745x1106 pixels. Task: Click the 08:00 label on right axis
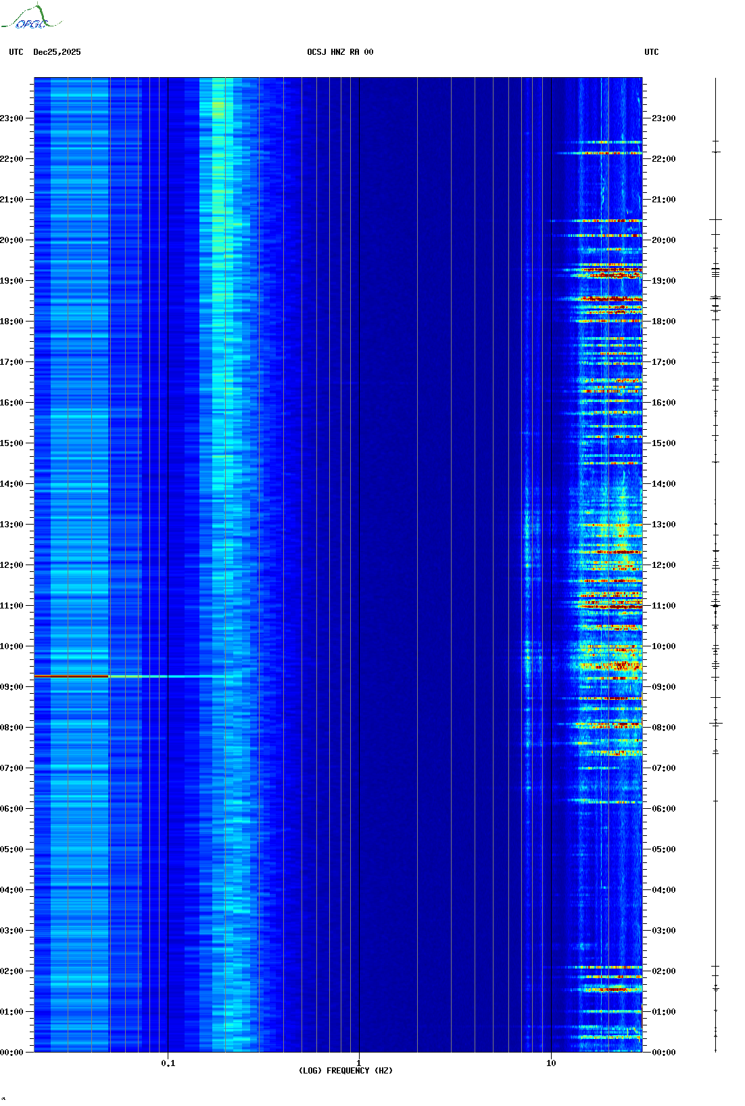tap(664, 728)
